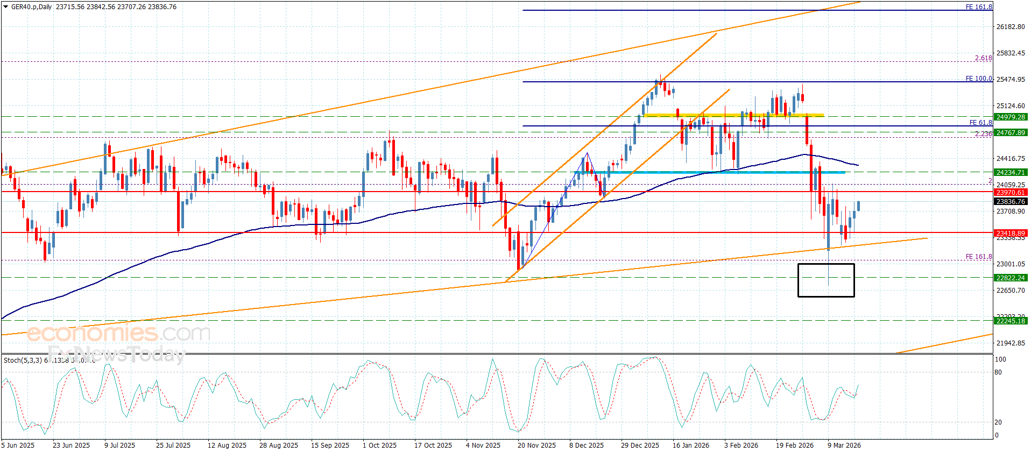Screen dimensions: 1031x452
Task: Select the yellow horizontal zone near 24979
Action: click(x=733, y=115)
